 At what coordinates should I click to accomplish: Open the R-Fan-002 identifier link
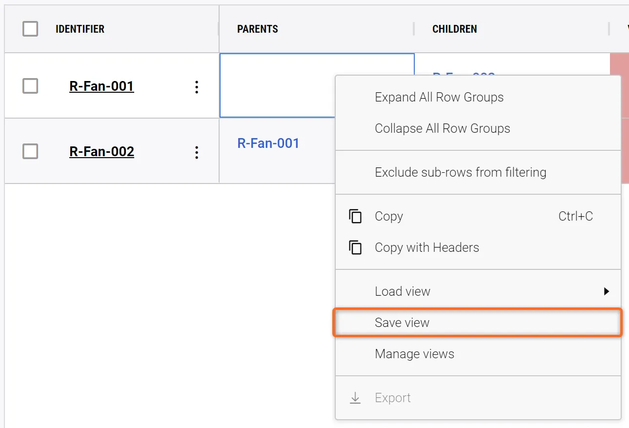101,152
